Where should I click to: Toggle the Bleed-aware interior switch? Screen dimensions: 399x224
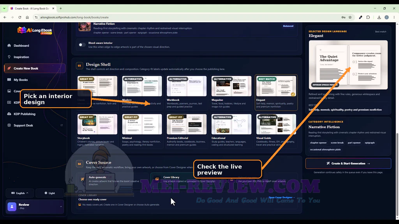pos(82,45)
